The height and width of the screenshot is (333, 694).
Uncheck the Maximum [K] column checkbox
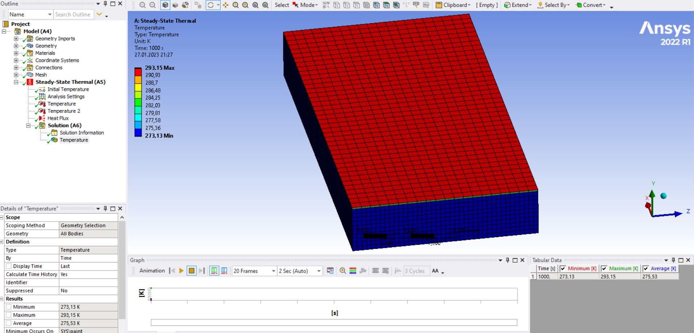pyautogui.click(x=604, y=269)
